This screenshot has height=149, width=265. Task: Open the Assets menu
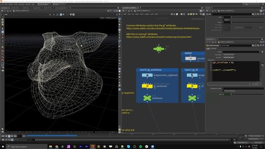click(16, 4)
